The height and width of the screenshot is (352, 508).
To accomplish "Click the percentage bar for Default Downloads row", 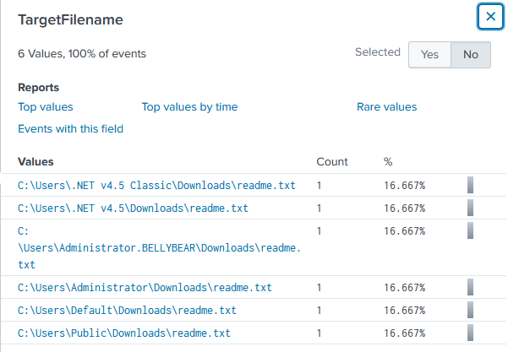I will (x=471, y=310).
